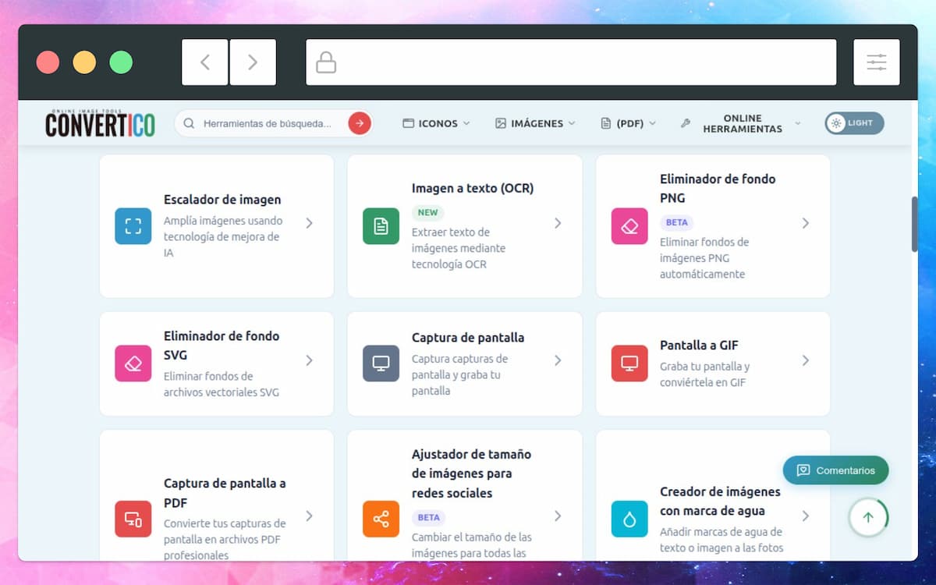Image resolution: width=936 pixels, height=585 pixels.
Task: Select the Captura de pantalla a PDF icon
Action: click(133, 519)
